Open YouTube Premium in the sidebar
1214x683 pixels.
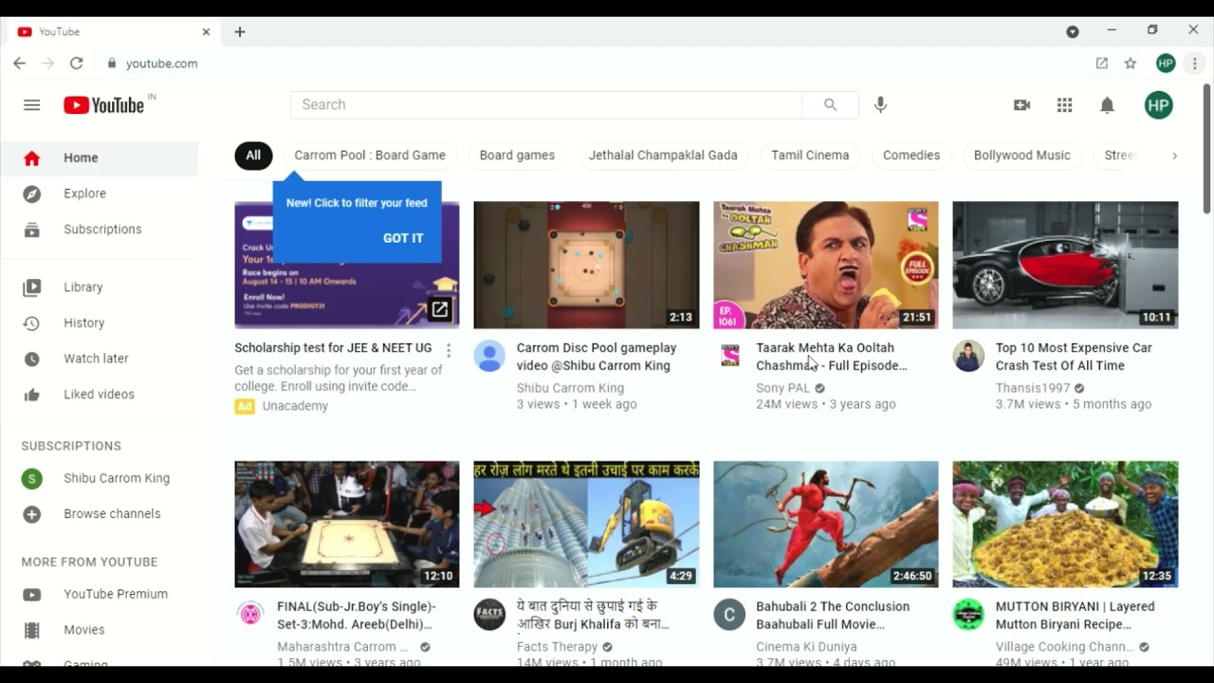pos(100,595)
